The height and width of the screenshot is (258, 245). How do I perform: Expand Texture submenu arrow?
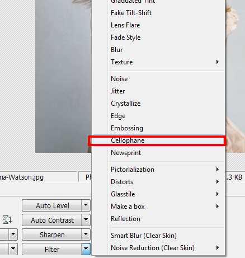[218, 62]
